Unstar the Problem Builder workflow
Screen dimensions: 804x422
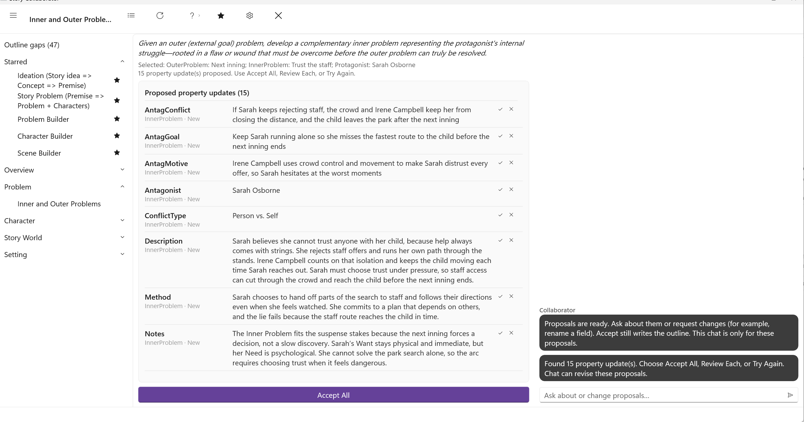click(117, 119)
